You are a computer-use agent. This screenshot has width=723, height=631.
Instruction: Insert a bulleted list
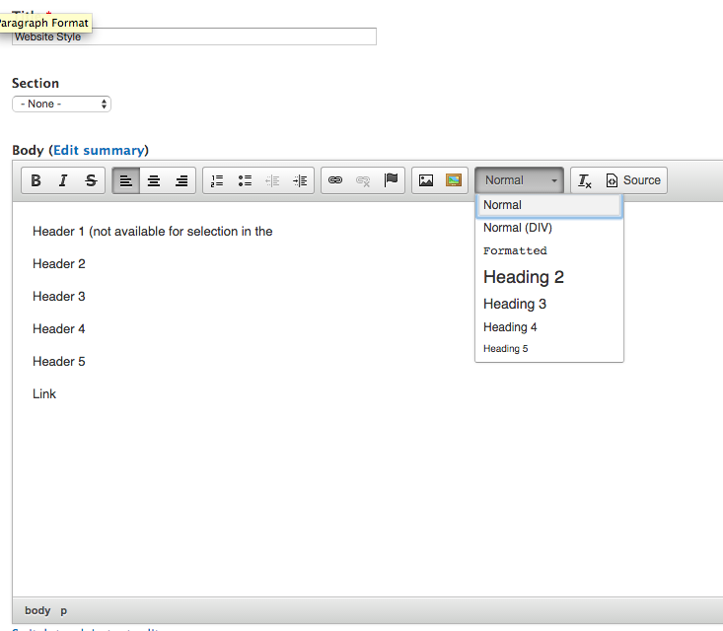[x=245, y=180]
